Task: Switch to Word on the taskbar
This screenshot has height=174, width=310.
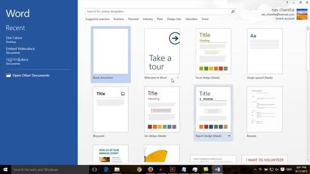Action: [217, 170]
